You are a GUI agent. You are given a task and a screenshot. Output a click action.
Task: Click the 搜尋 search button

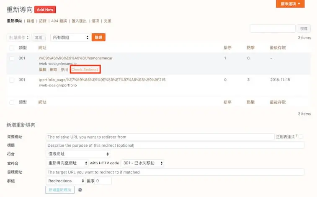304,29
